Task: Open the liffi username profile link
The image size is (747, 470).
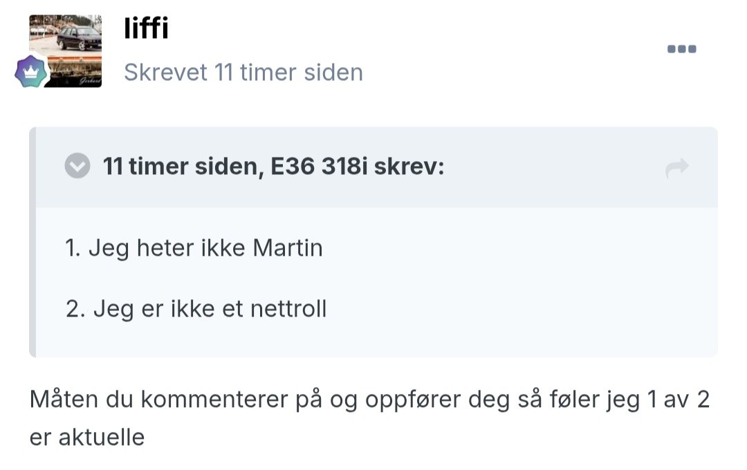Action: click(x=146, y=28)
